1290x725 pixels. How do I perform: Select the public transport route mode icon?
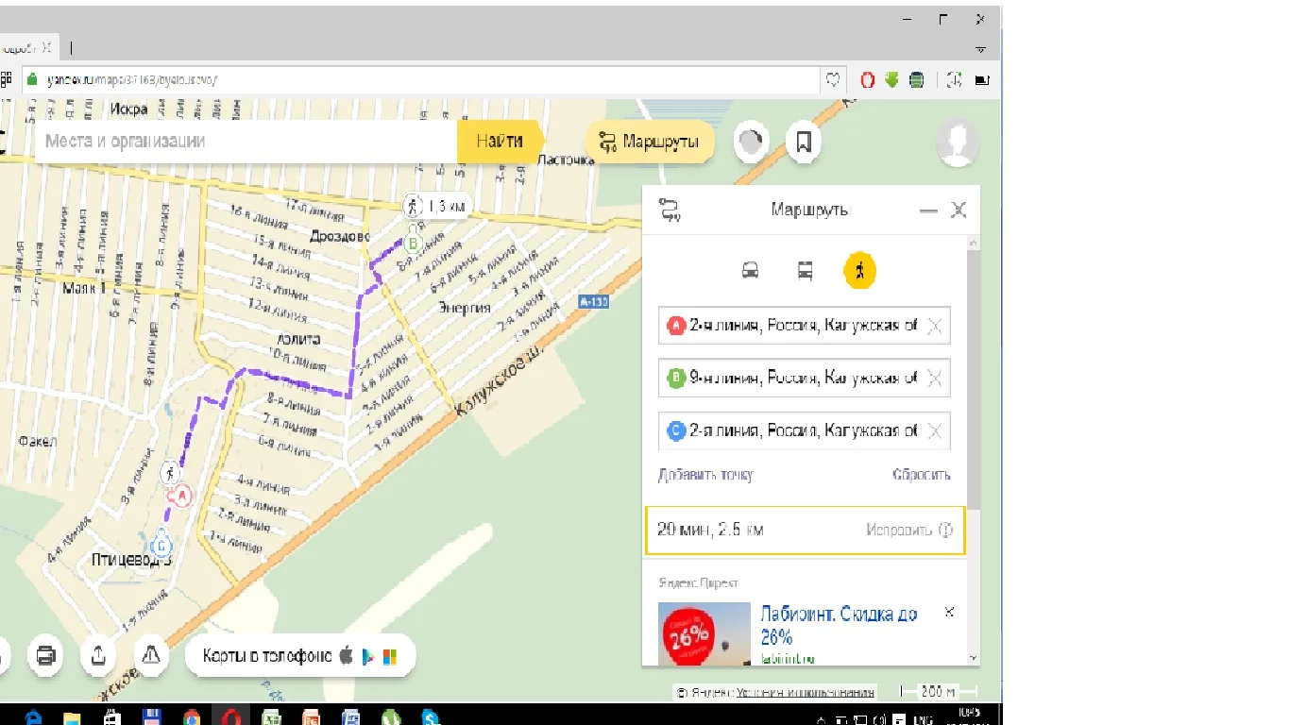click(806, 271)
